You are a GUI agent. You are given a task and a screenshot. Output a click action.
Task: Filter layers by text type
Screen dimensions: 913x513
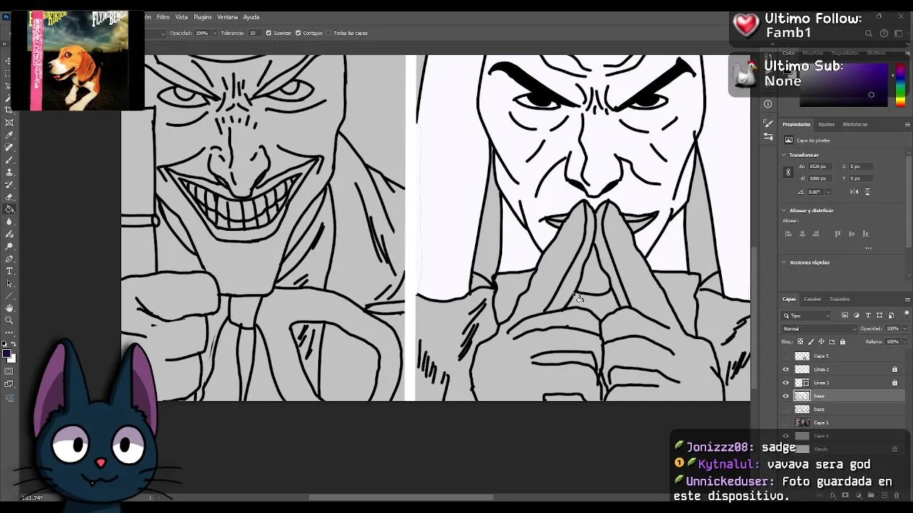[x=868, y=315]
